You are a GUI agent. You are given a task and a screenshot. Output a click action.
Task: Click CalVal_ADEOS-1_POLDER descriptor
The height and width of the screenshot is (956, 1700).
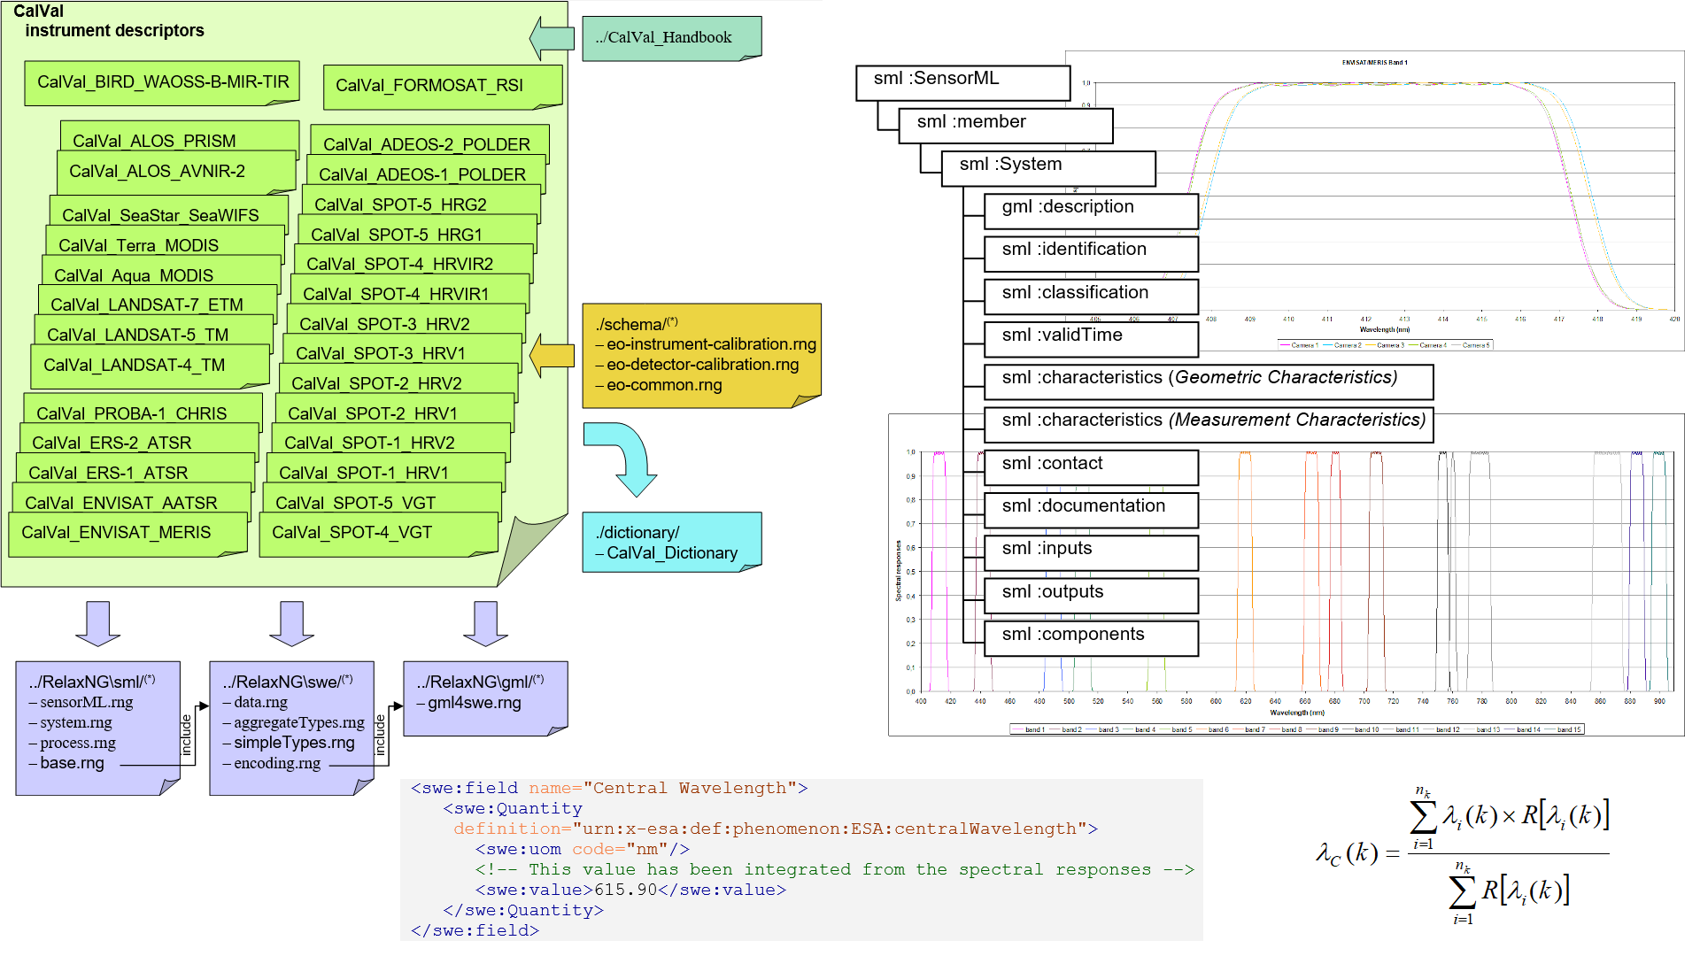coord(426,173)
